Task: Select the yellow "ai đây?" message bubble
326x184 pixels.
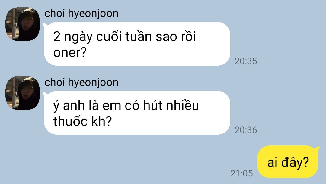Action: click(x=288, y=162)
